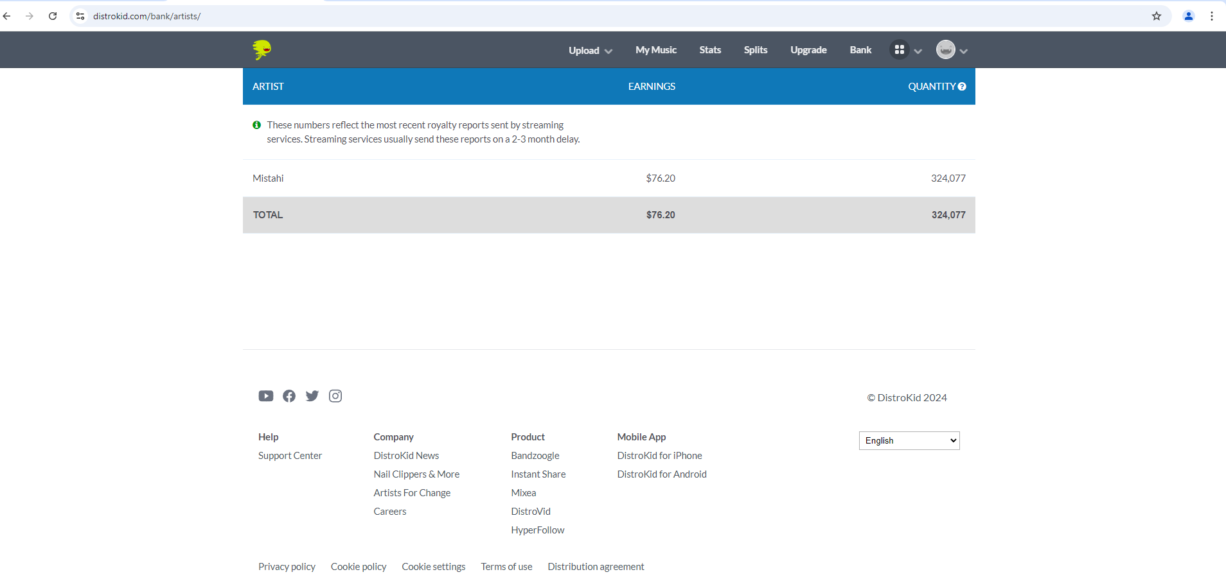Click the DistroKid logo icon

(x=262, y=49)
